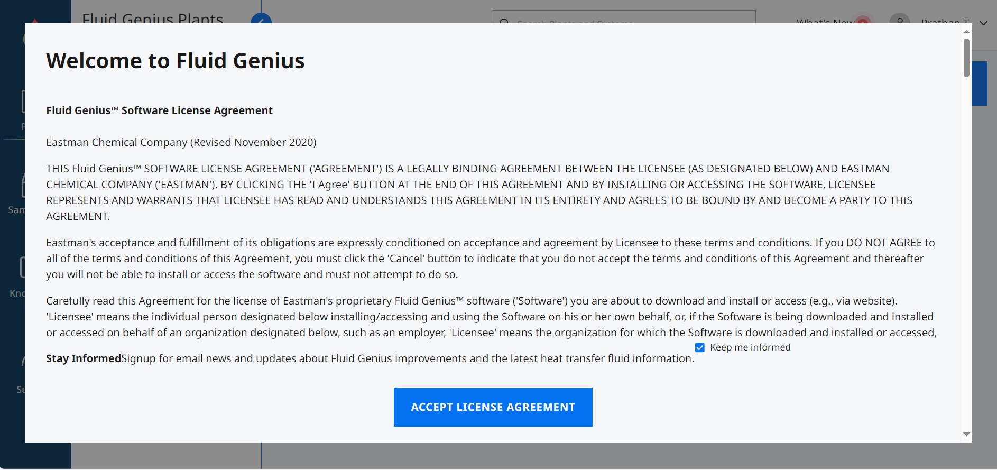Expand the user profile dropdown chevron
This screenshot has height=470, width=997.
(983, 23)
